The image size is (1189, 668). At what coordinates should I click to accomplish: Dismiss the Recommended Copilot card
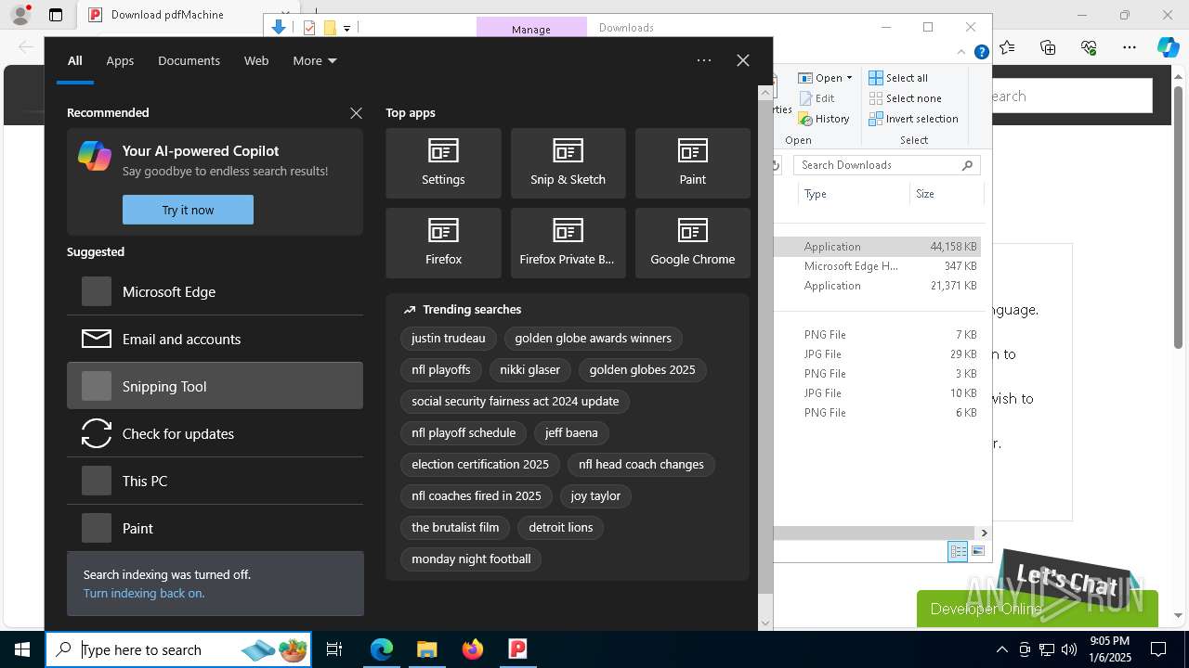pyautogui.click(x=356, y=113)
